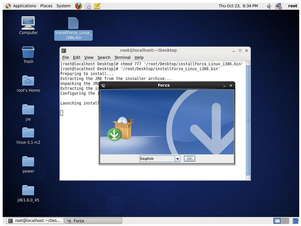Click 'Preparing to install...' terminal line
Viewport: 301px width, 226px height.
click(87, 74)
